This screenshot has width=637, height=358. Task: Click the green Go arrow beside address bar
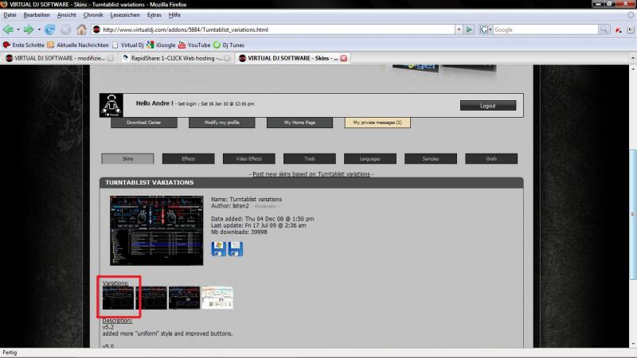pyautogui.click(x=469, y=29)
